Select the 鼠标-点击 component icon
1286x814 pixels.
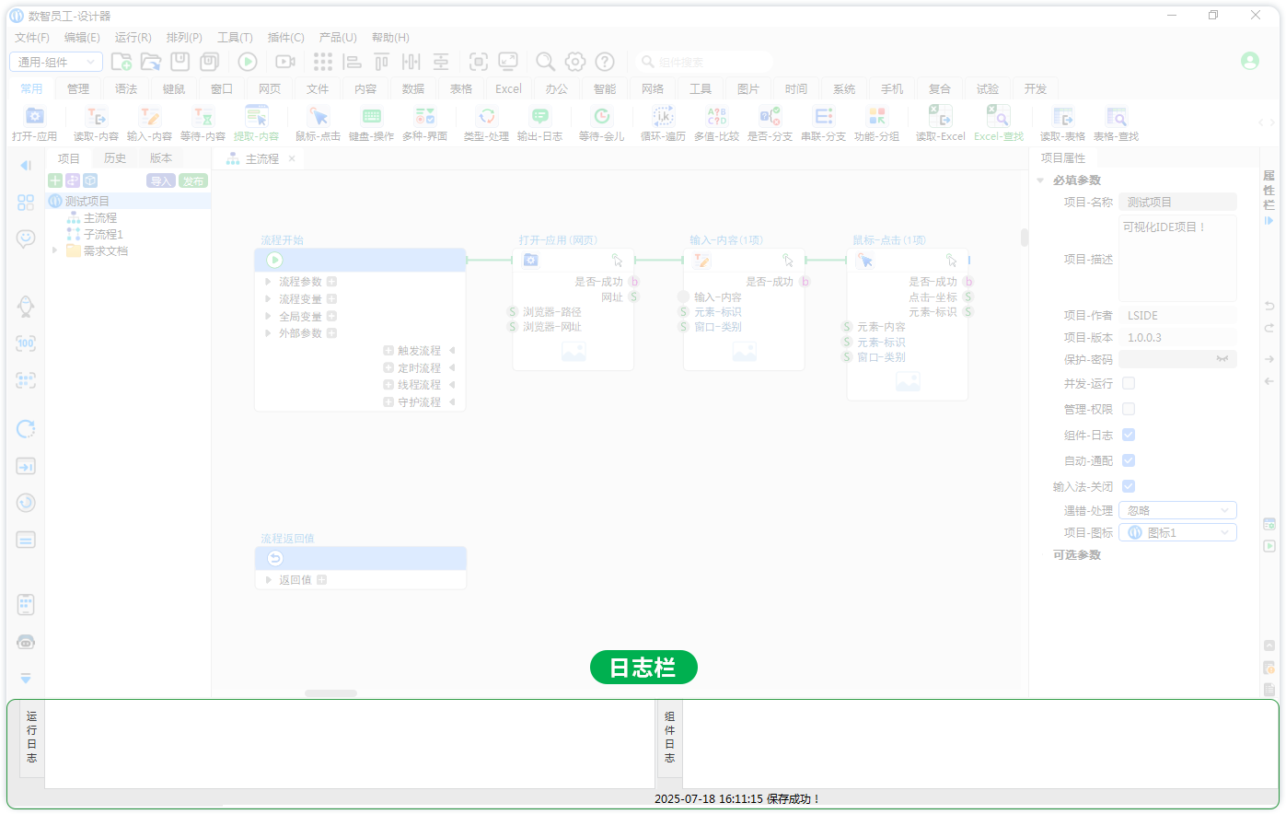pyautogui.click(x=318, y=116)
